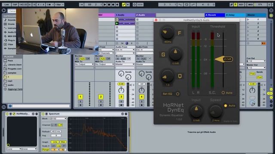Click the threshold slider handle reading 23.5dB
Screen dimensions: 275x154
coord(224,59)
